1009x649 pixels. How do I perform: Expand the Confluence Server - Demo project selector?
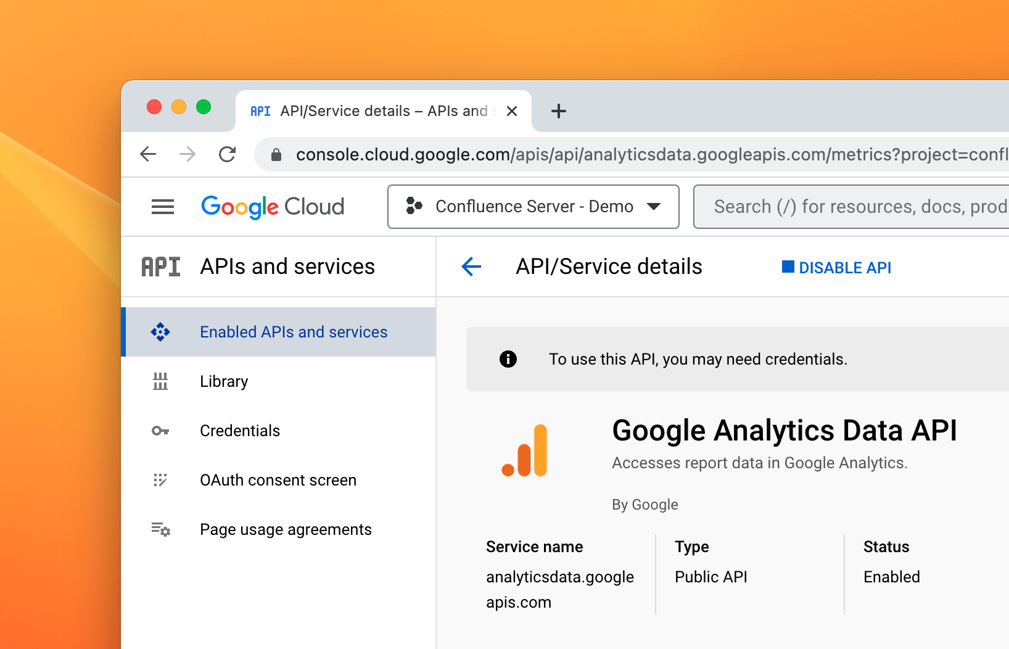coord(533,207)
